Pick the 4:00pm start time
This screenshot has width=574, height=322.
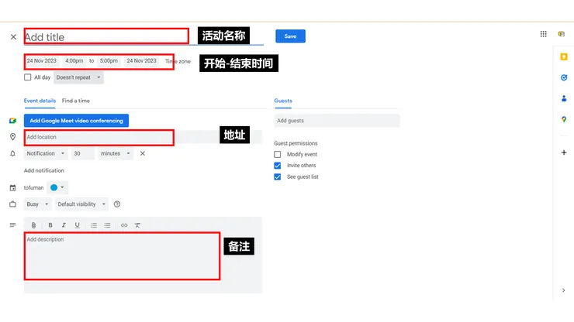74,61
